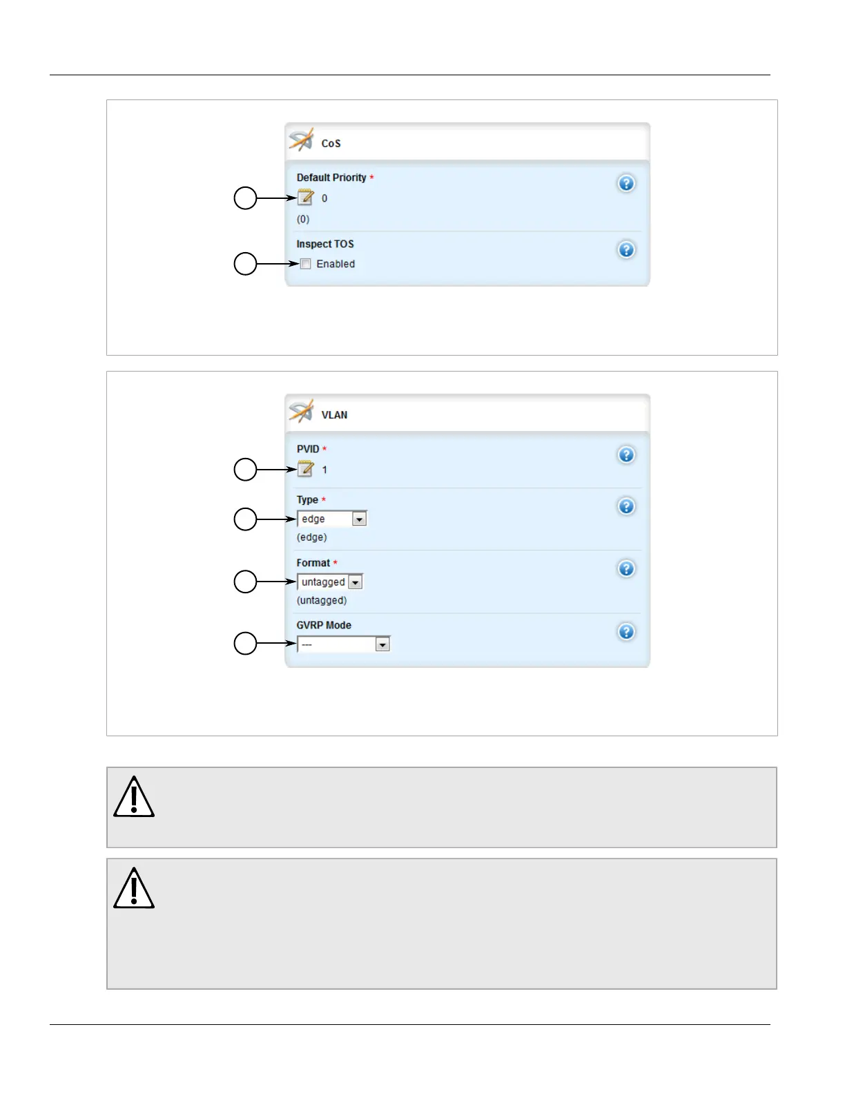845x1094 pixels.
Task: Enable the Inspect TOS checkbox
Action: (x=306, y=264)
